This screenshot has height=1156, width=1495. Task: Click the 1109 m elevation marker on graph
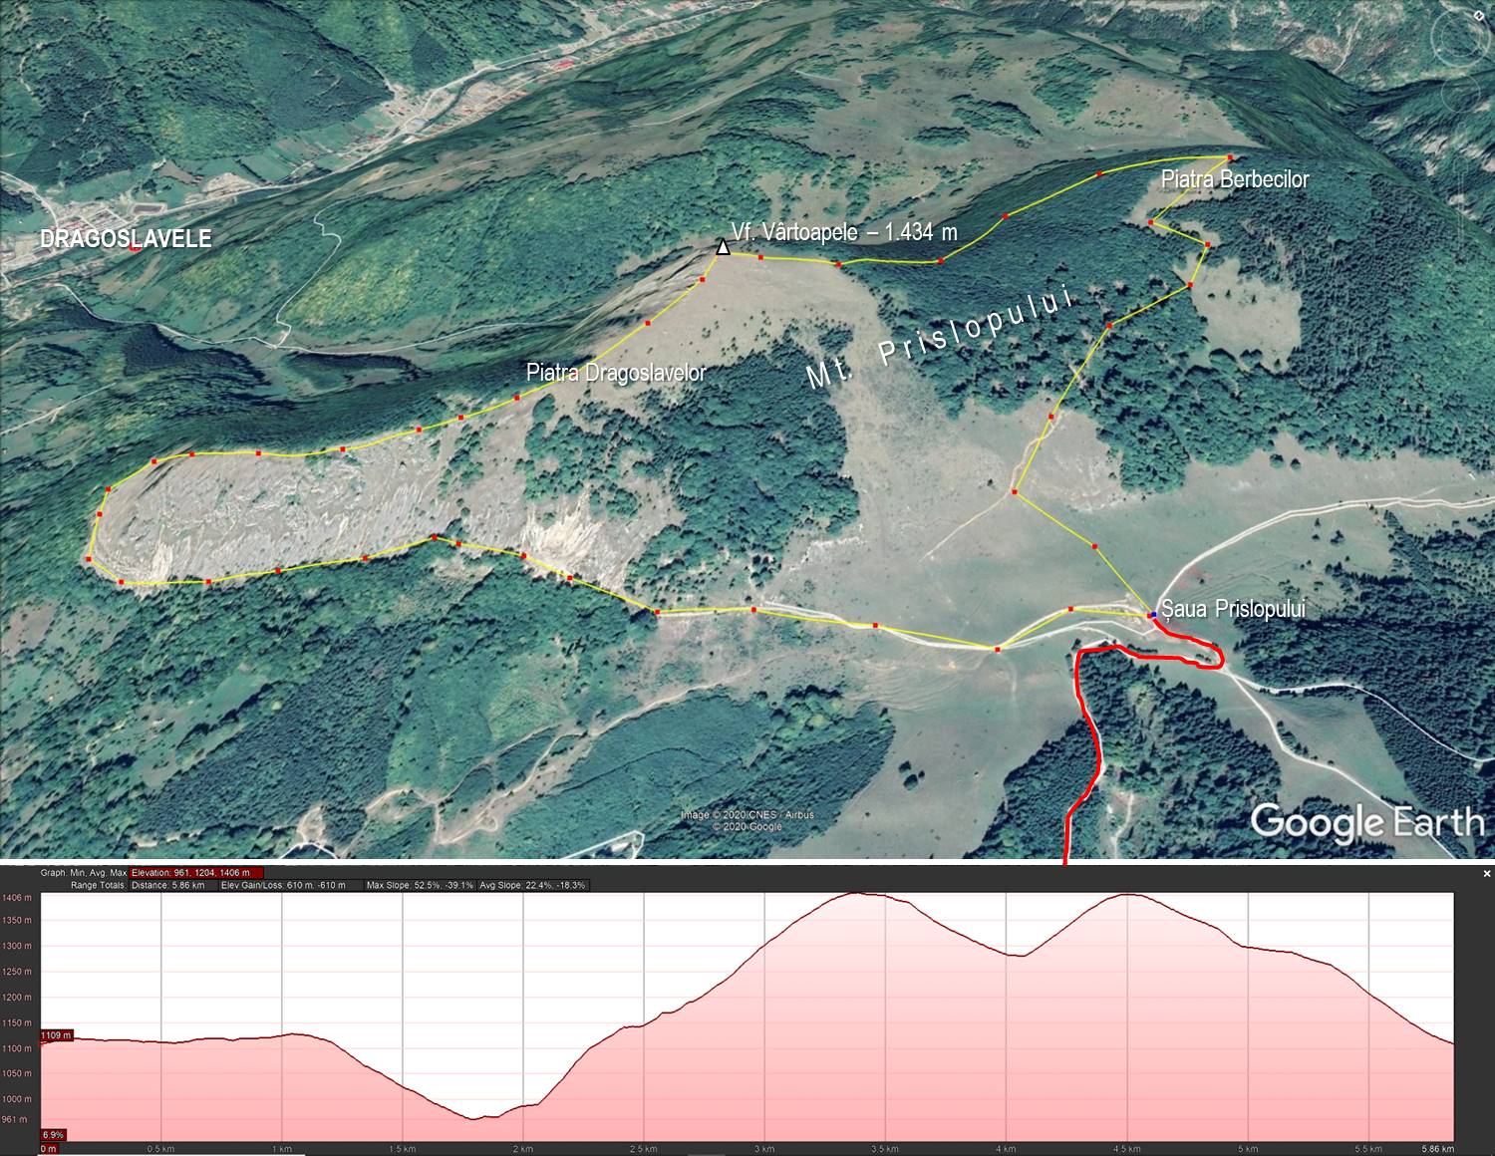point(56,1035)
